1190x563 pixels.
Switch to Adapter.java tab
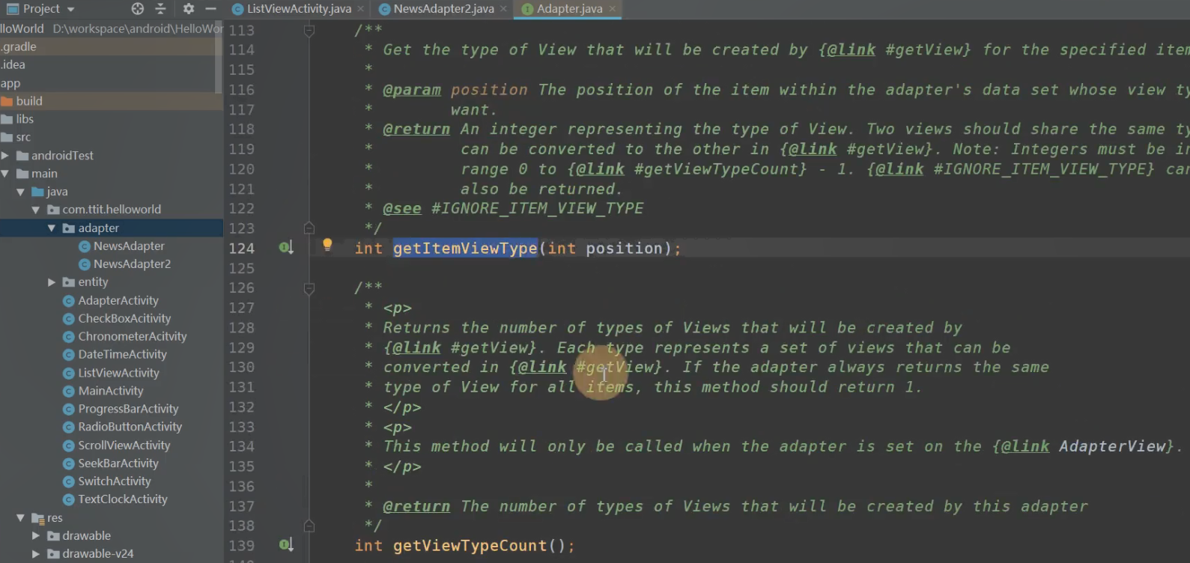(x=569, y=9)
